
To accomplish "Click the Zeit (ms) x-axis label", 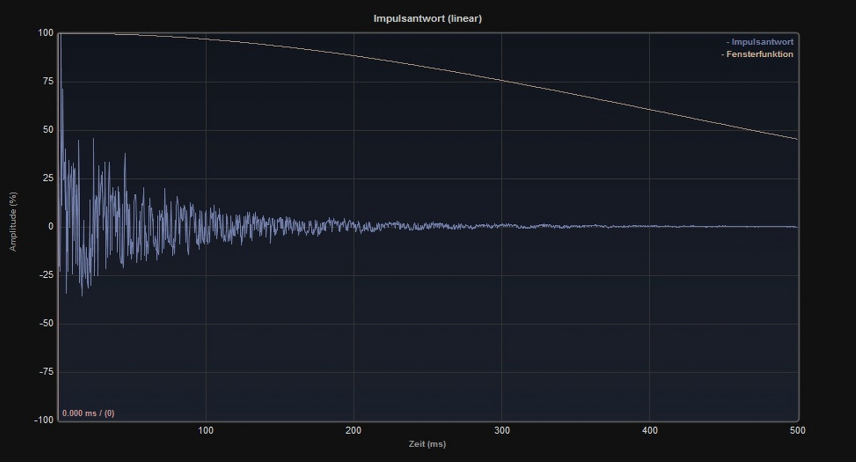I will pyautogui.click(x=427, y=444).
